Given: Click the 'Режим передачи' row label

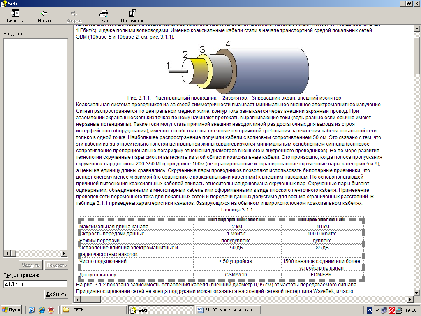Looking at the screenshot, I should 99,241.
